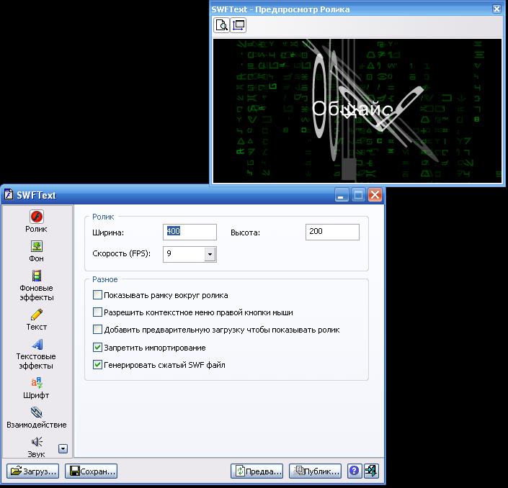The height and width of the screenshot is (488, 508).
Task: Click the zoom icon in preview toolbar
Action: coord(223,25)
